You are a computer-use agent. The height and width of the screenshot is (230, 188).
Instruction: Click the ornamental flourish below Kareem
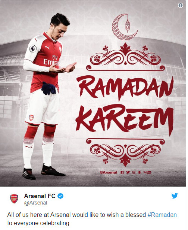[125, 152]
